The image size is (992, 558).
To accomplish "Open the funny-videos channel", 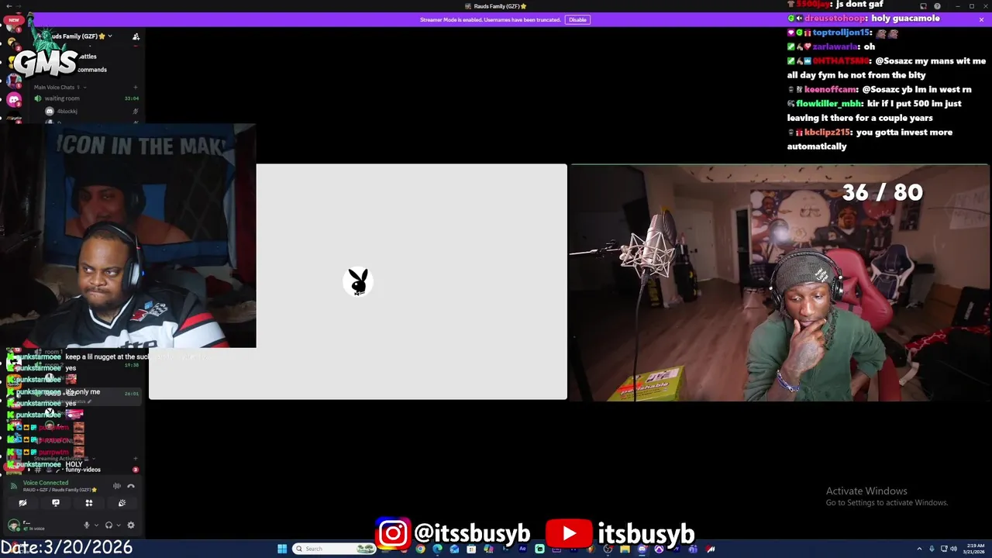I will [83, 470].
